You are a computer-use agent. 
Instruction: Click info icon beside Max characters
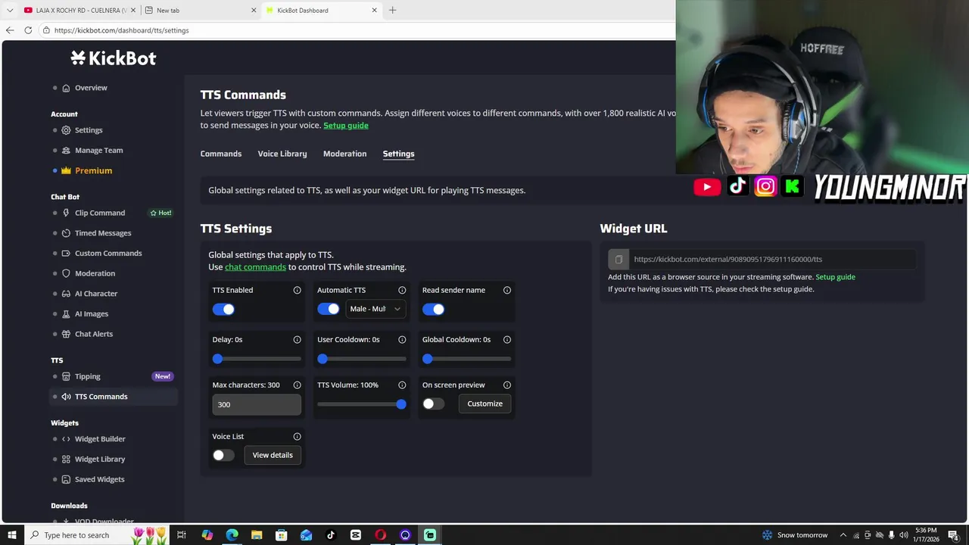297,385
